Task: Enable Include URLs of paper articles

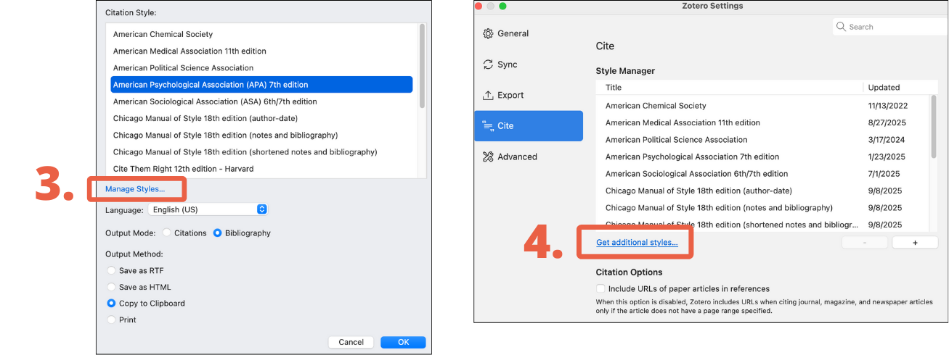Action: tap(600, 288)
